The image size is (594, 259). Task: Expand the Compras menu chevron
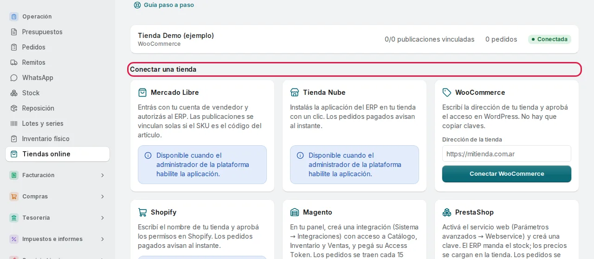pyautogui.click(x=103, y=197)
